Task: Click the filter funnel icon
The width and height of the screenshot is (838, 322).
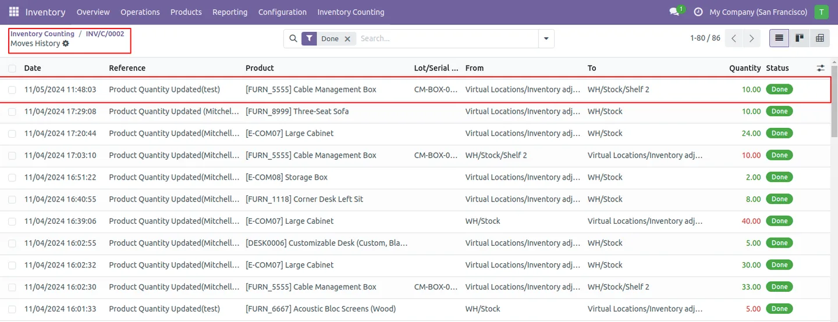Action: pos(309,38)
